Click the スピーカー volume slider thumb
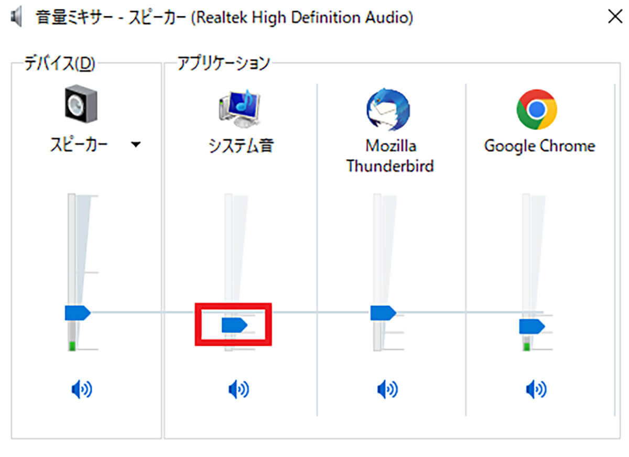Image resolution: width=629 pixels, height=457 pixels. [x=77, y=313]
